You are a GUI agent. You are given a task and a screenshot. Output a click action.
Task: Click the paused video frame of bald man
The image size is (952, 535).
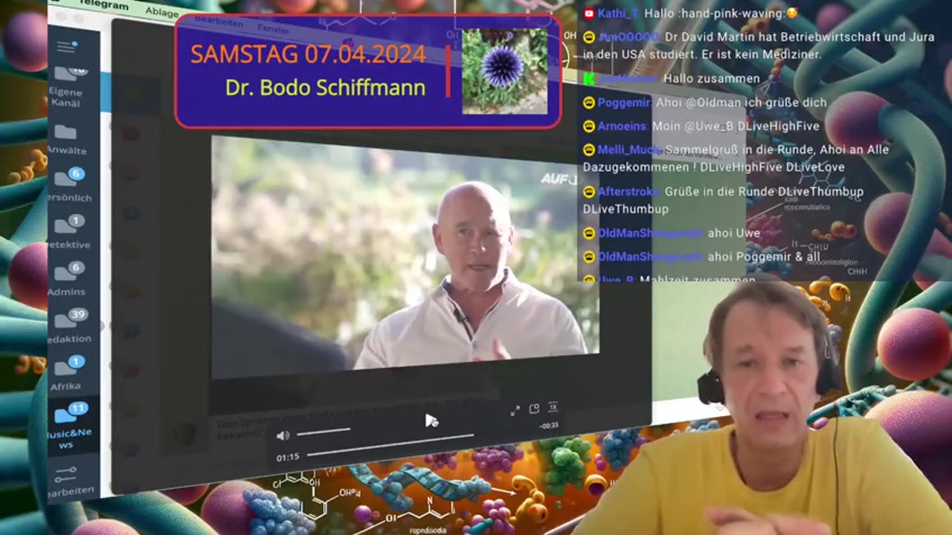pyautogui.click(x=405, y=256)
